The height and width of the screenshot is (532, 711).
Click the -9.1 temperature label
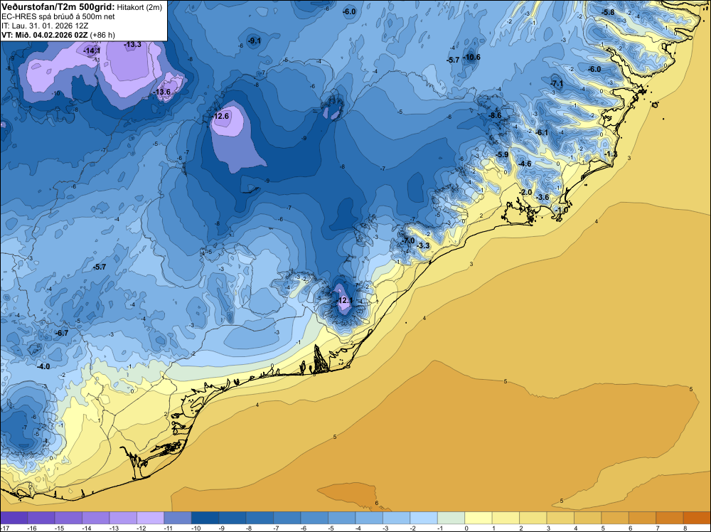coord(255,41)
